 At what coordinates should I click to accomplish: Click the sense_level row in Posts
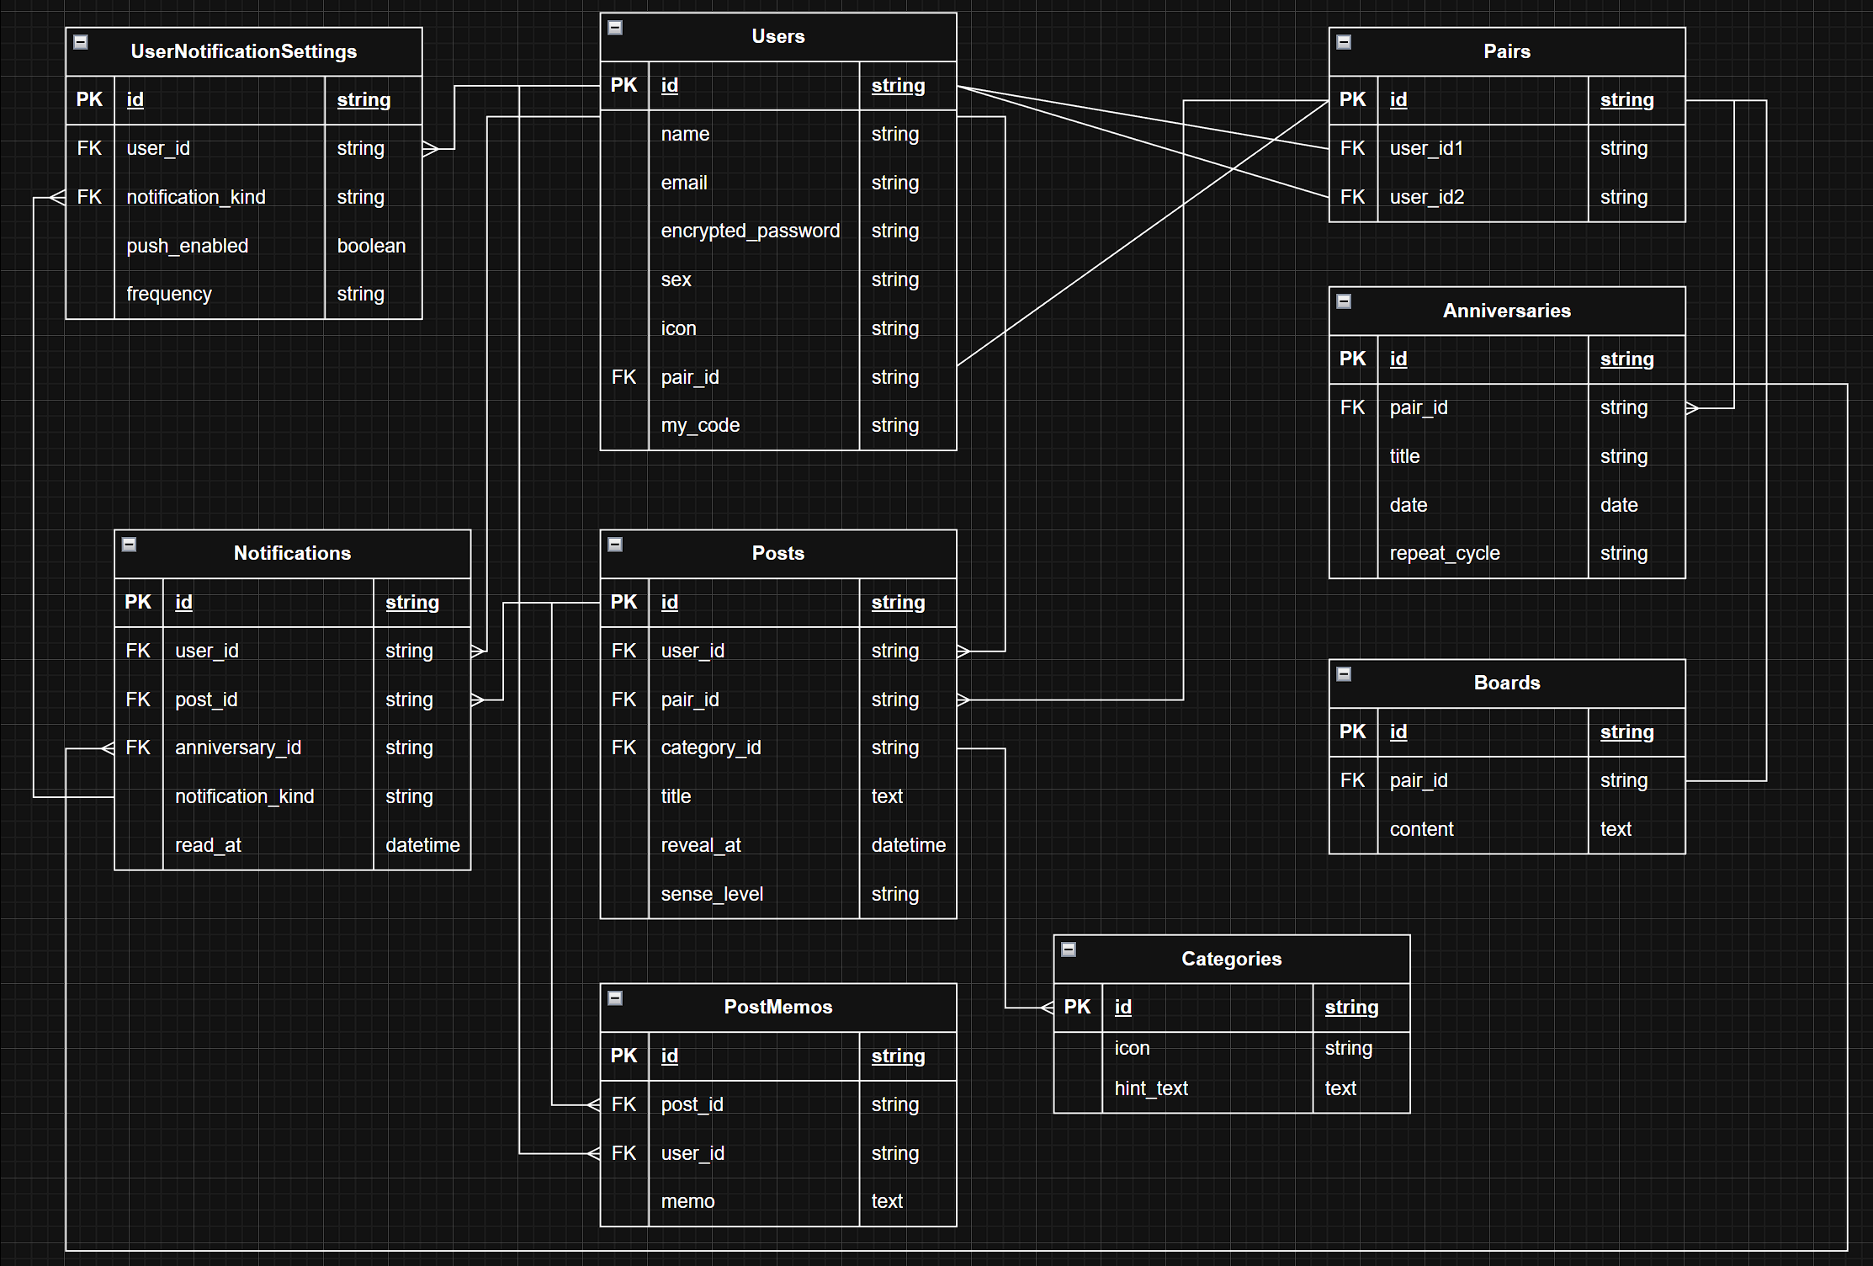click(x=712, y=894)
